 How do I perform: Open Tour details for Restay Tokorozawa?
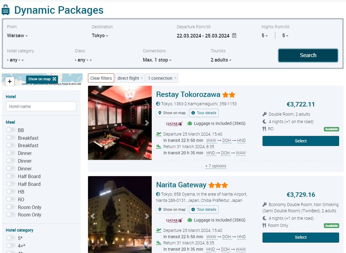click(x=204, y=113)
